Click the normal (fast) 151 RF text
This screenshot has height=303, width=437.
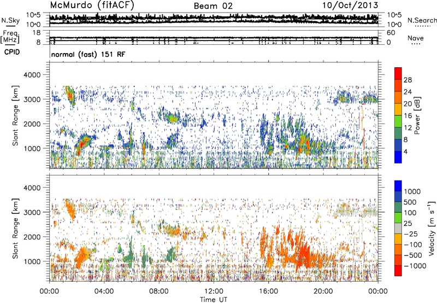click(x=88, y=54)
